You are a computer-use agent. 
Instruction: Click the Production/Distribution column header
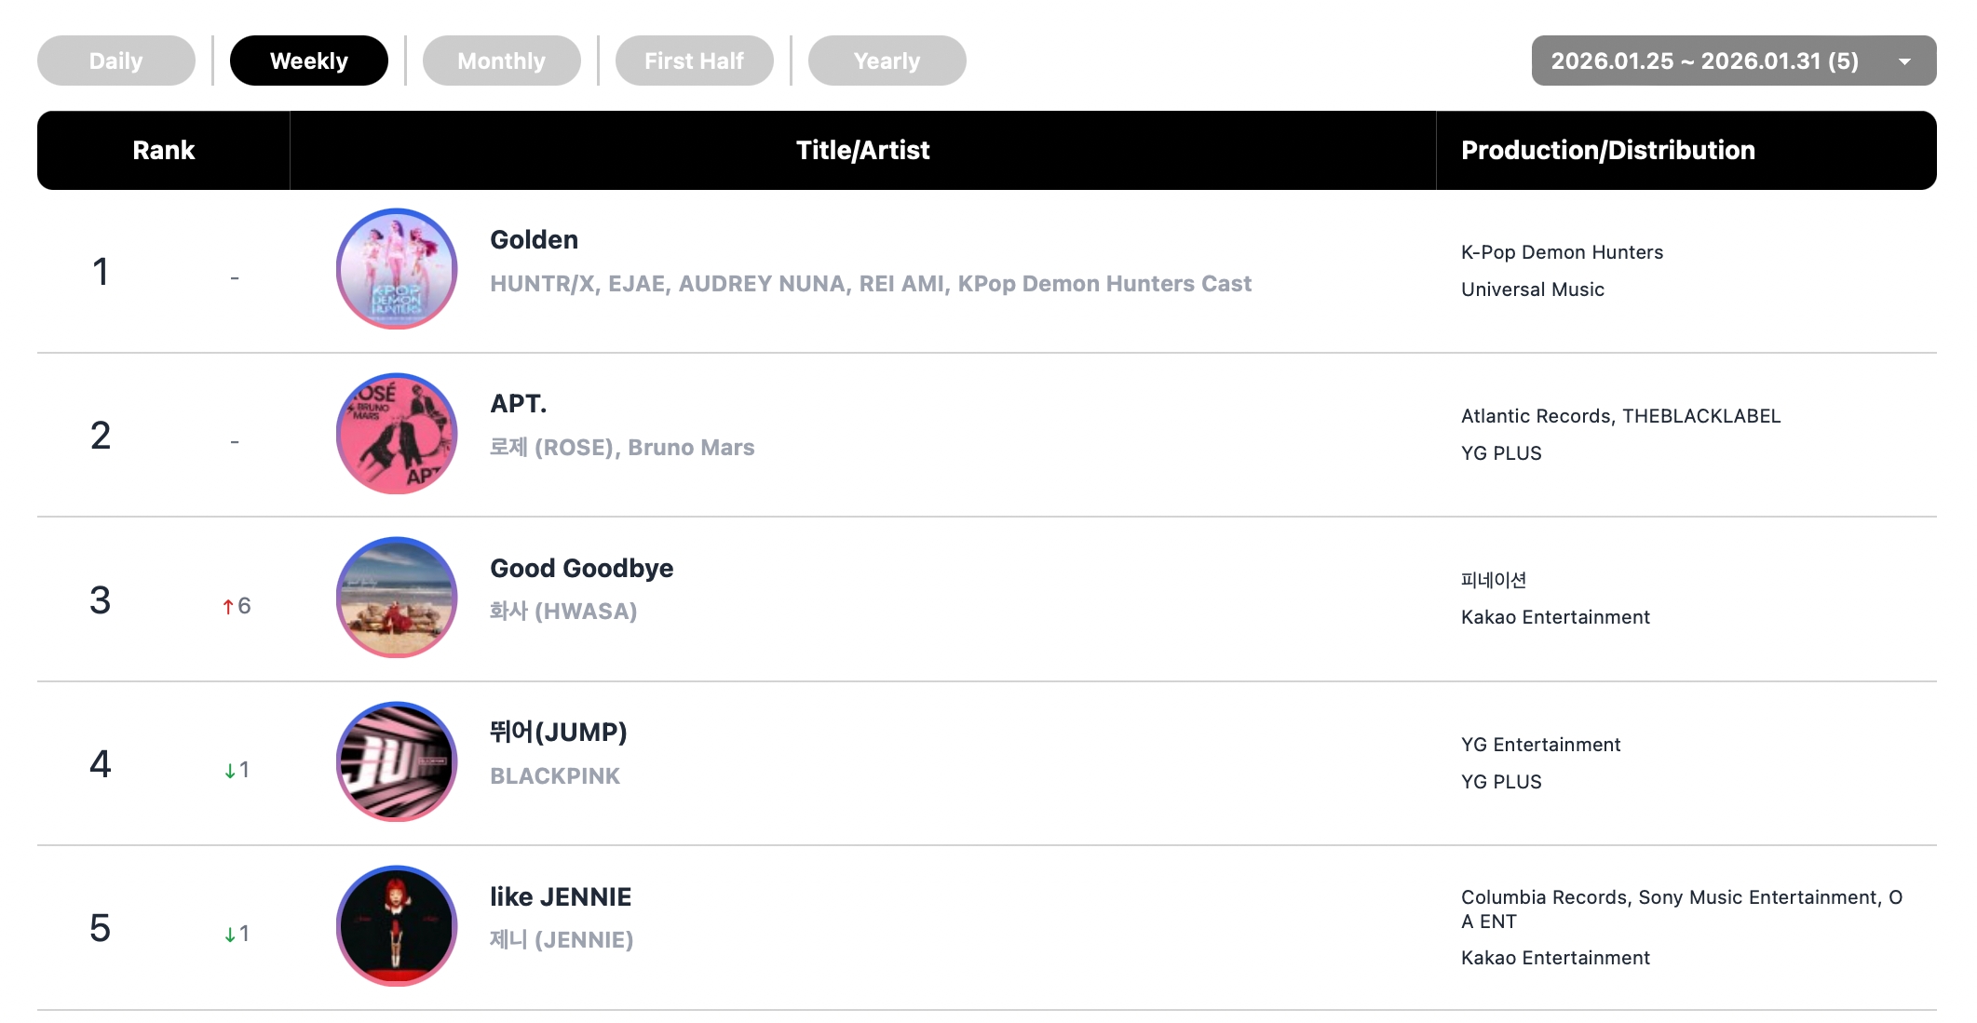pos(1608,151)
